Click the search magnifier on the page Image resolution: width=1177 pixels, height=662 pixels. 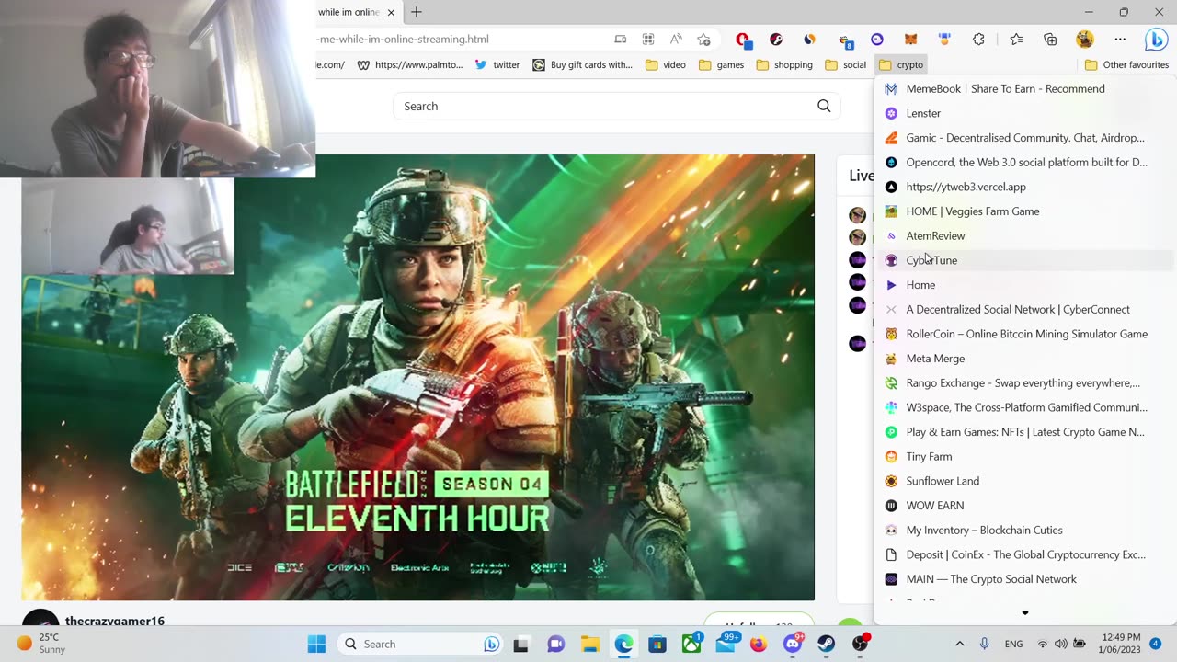[824, 106]
